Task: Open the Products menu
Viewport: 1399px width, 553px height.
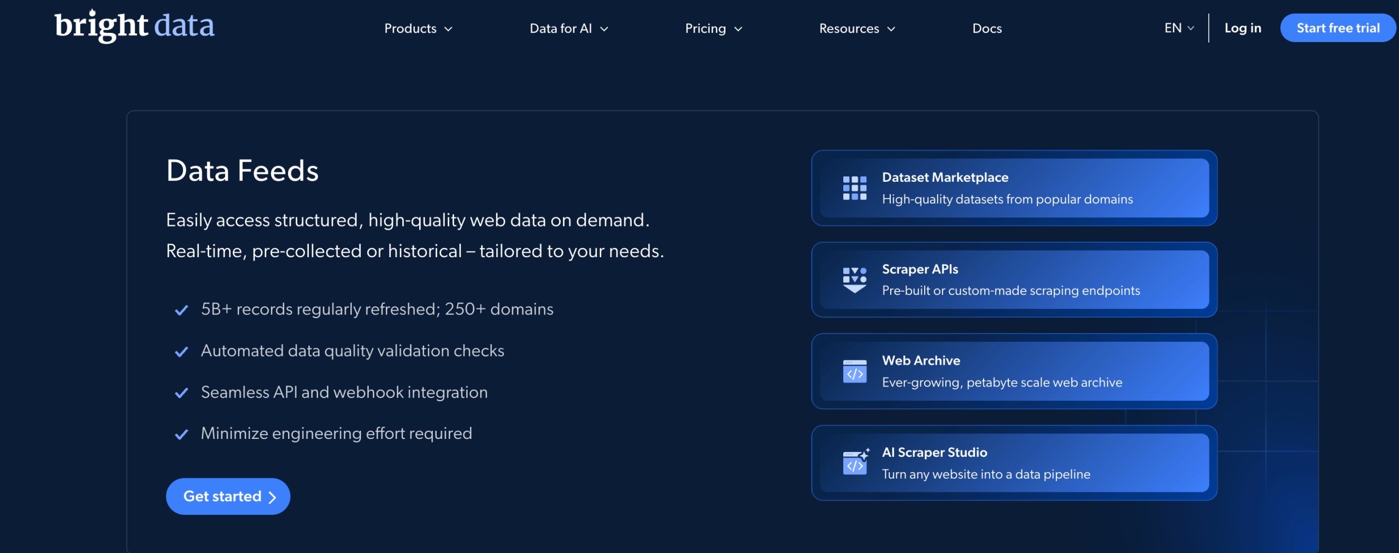Action: pos(419,28)
